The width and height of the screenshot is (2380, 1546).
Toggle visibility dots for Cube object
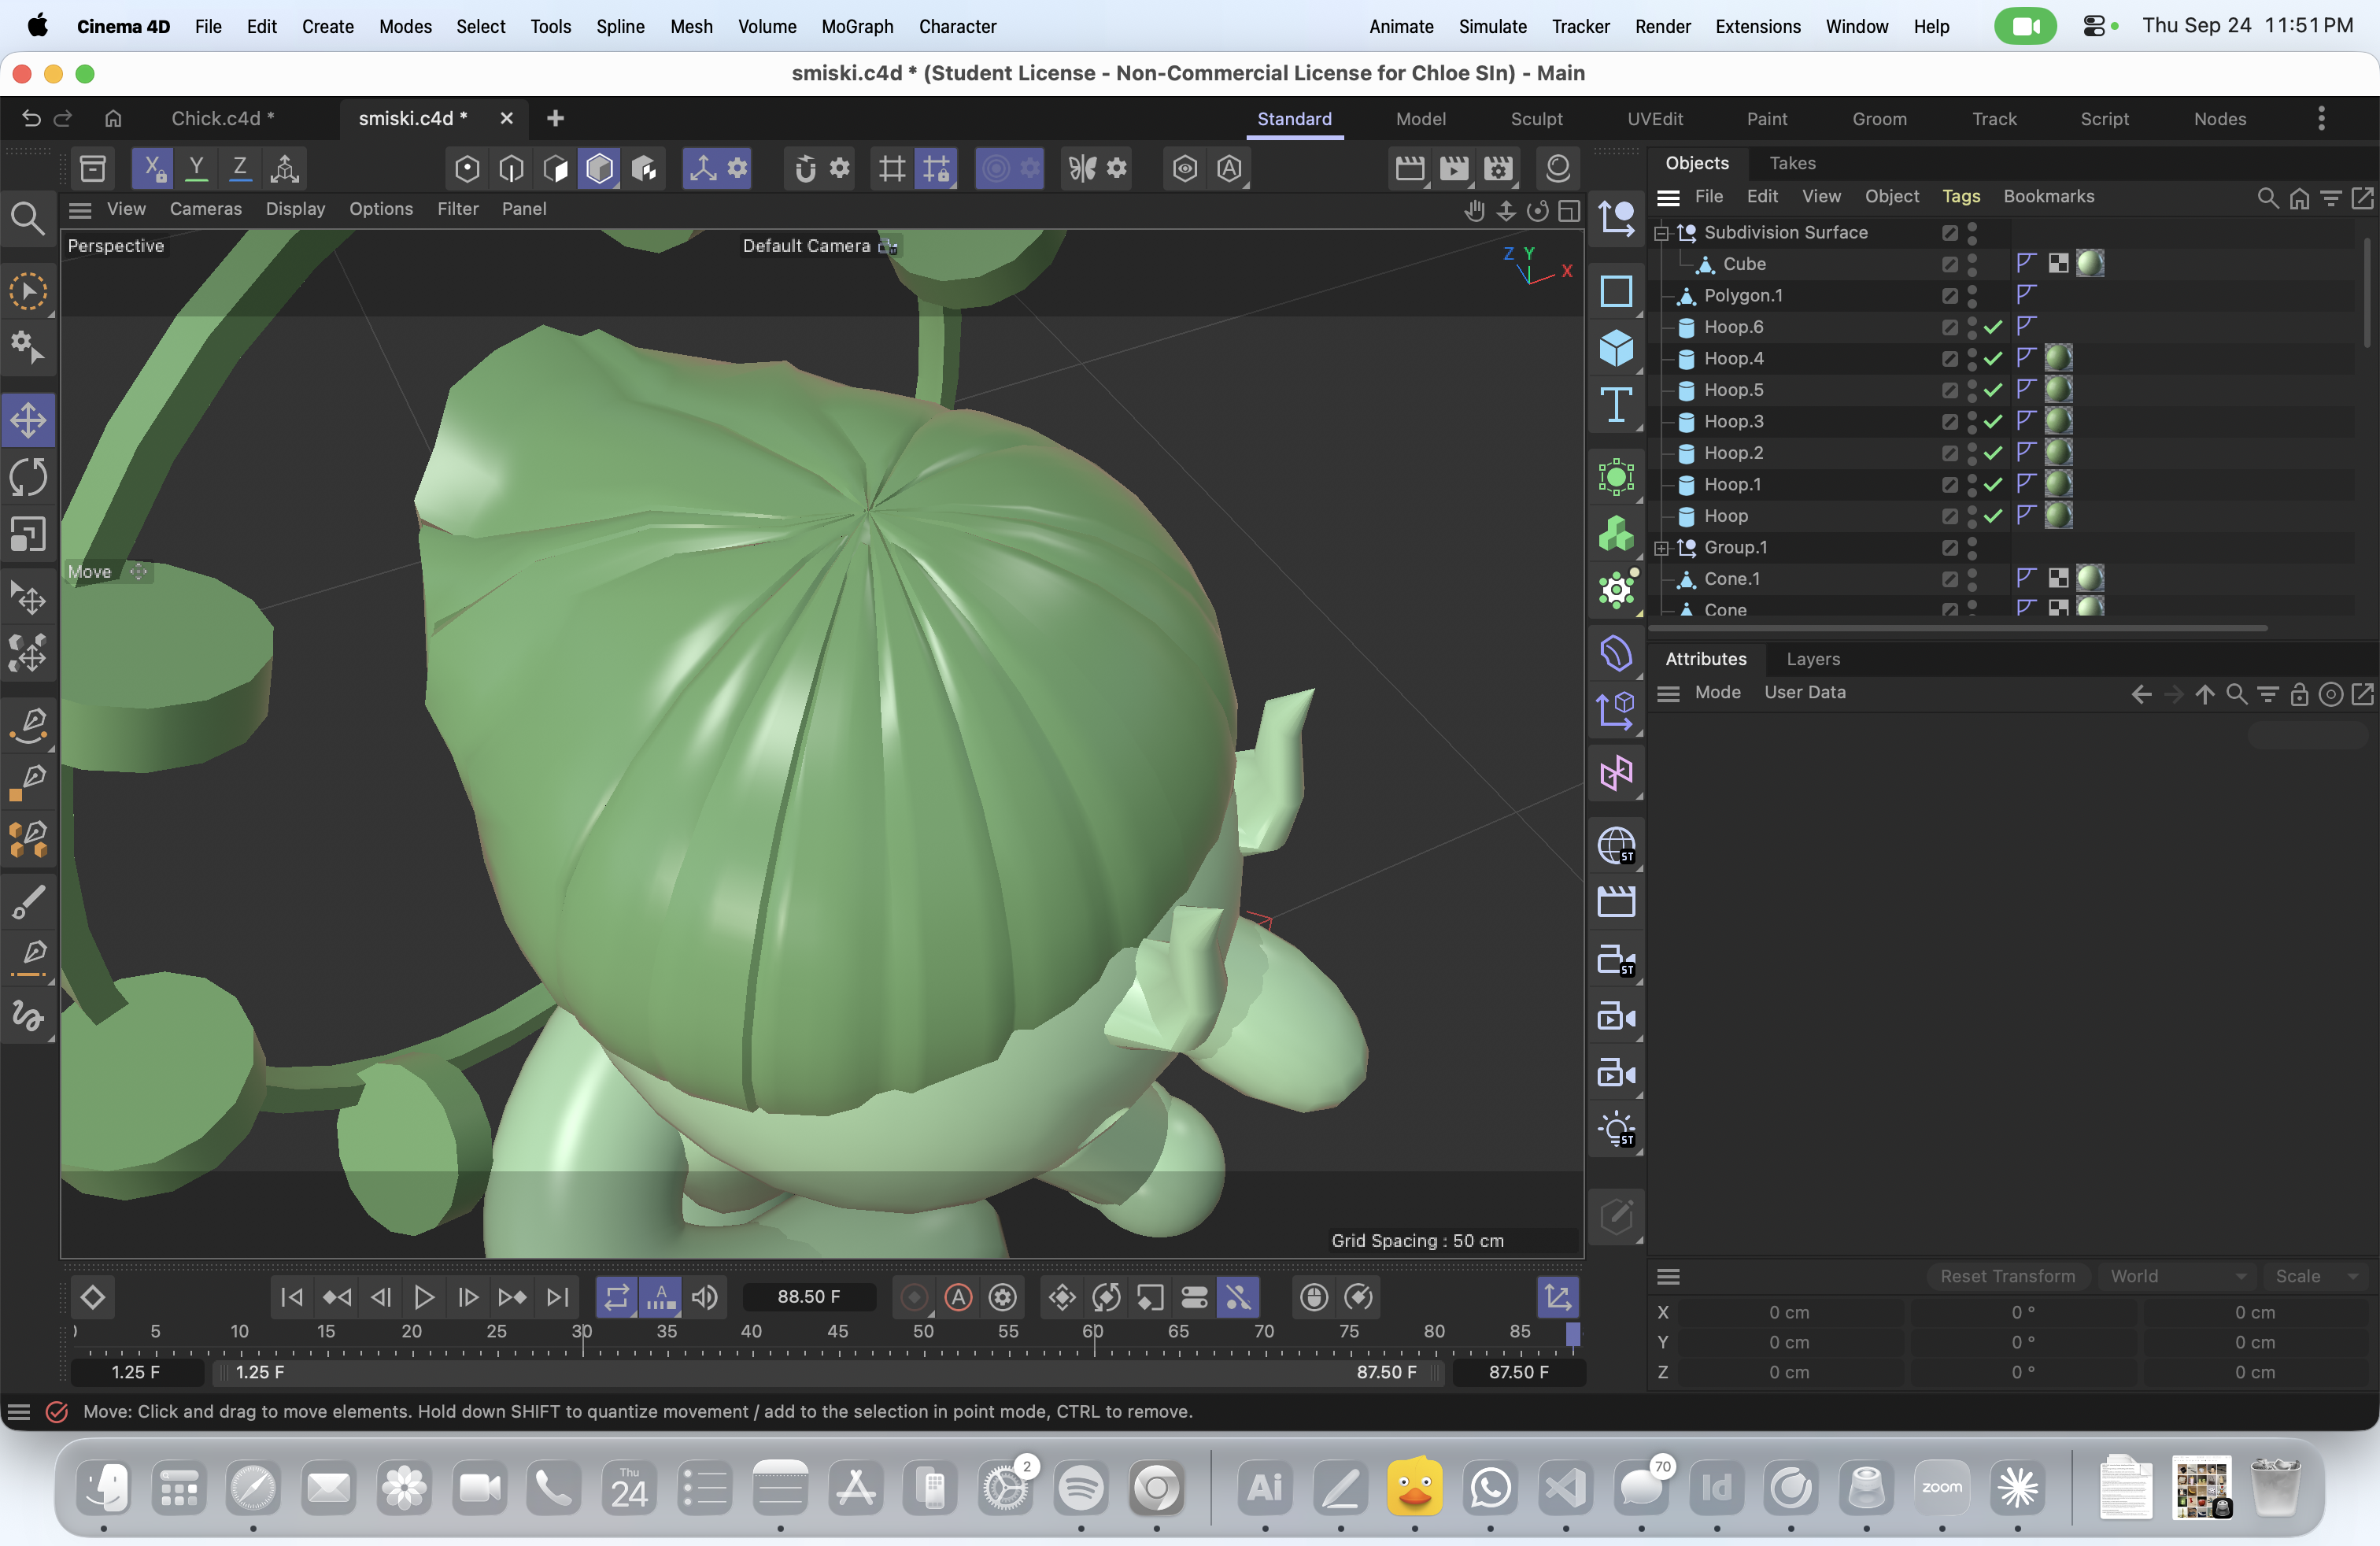pos(1972,264)
